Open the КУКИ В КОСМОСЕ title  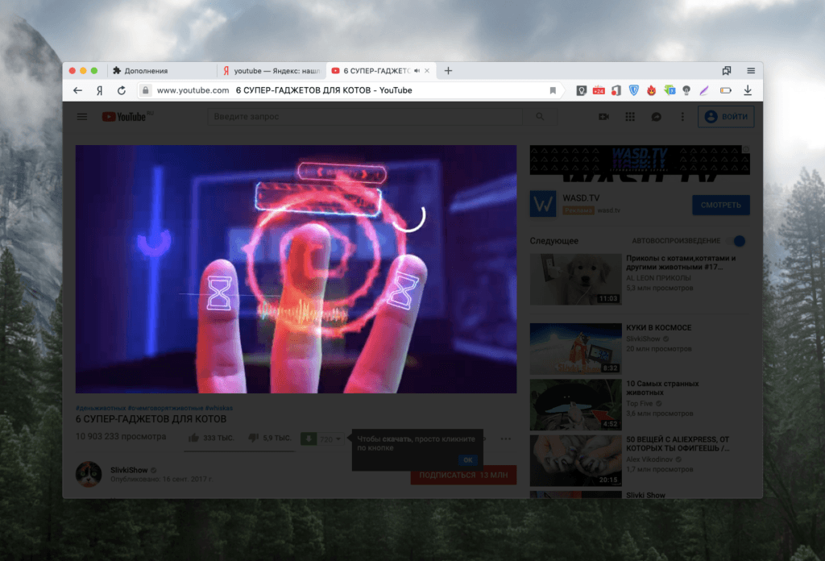click(x=659, y=327)
